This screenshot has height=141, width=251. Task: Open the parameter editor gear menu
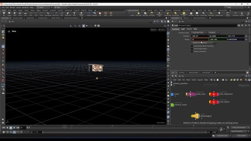[239, 25]
